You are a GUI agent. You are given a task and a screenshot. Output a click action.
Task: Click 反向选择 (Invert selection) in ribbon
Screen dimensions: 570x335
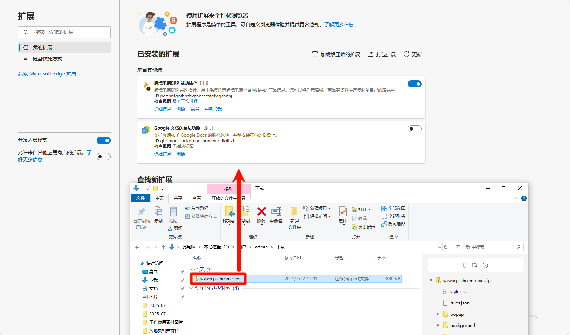tap(393, 224)
